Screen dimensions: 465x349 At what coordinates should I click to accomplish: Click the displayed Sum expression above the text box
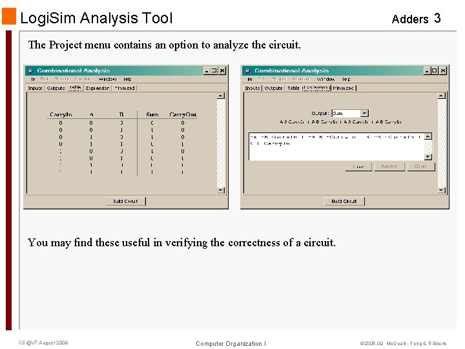coord(340,122)
